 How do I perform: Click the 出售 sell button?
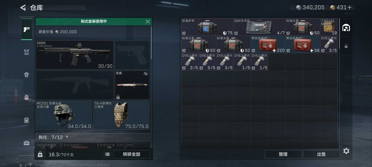tap(321, 154)
